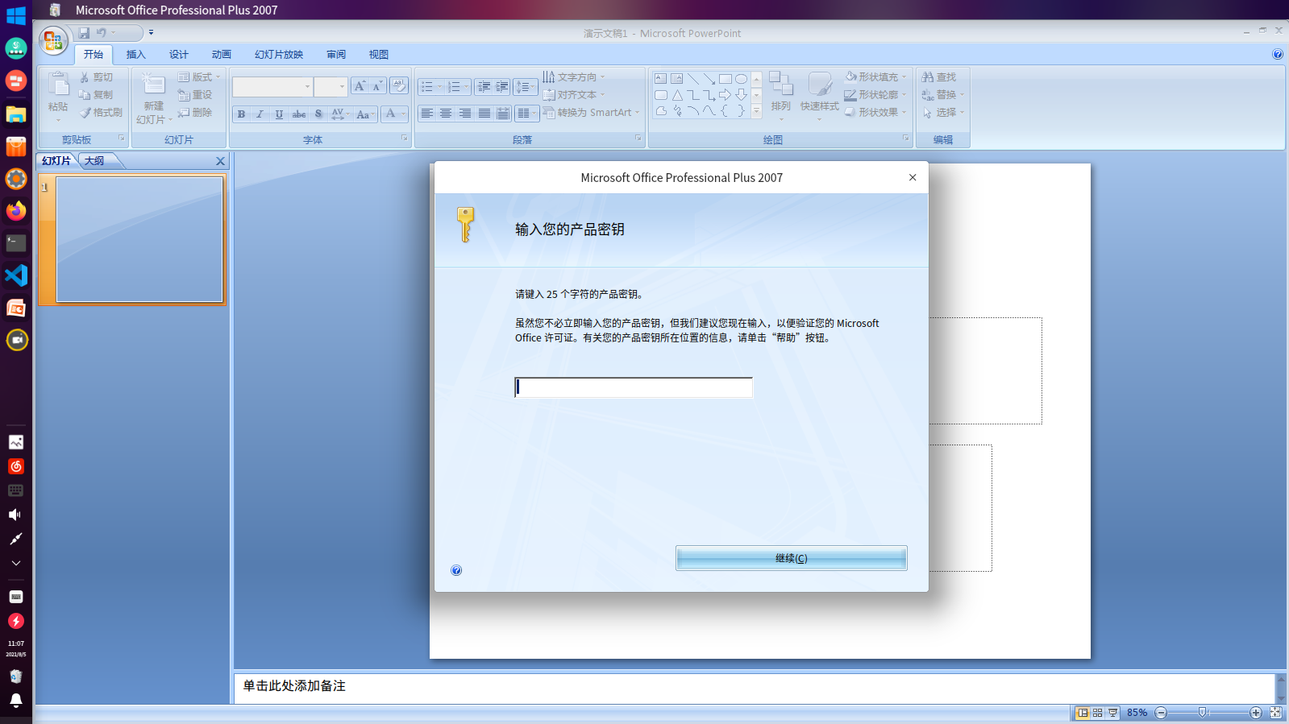Click the Clear Formatting eraser icon
1289x724 pixels.
point(399,86)
